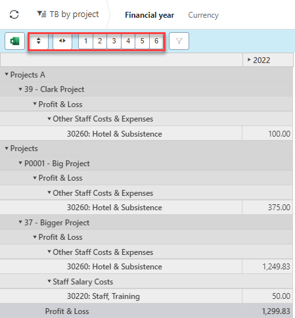Collapse the 39 - Clark Project node
Viewport: 295px width, 318px height.
tap(20, 89)
